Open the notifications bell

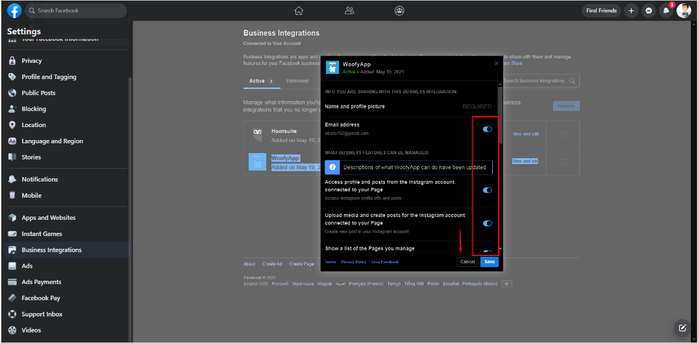666,11
